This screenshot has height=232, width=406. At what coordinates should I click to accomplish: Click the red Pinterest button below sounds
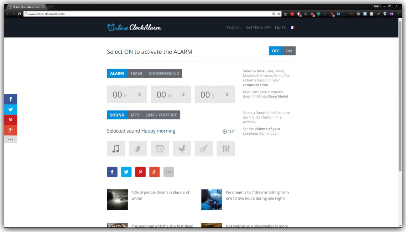point(140,172)
